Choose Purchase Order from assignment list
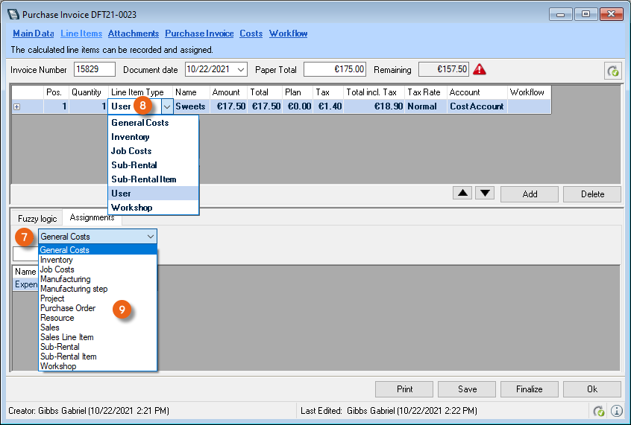This screenshot has width=631, height=425. tap(68, 308)
